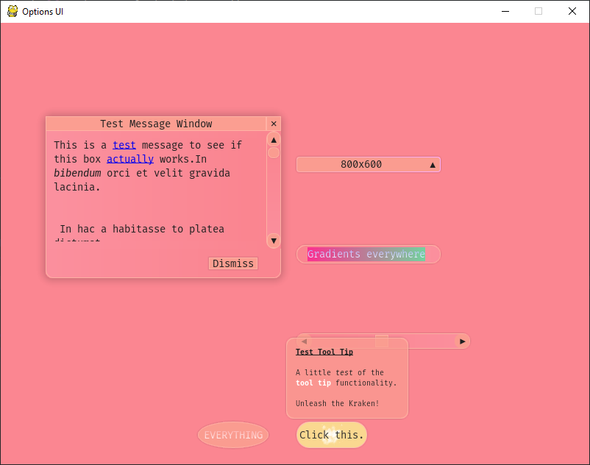Click the EVERYTHING oval button
This screenshot has width=590, height=465.
(233, 435)
